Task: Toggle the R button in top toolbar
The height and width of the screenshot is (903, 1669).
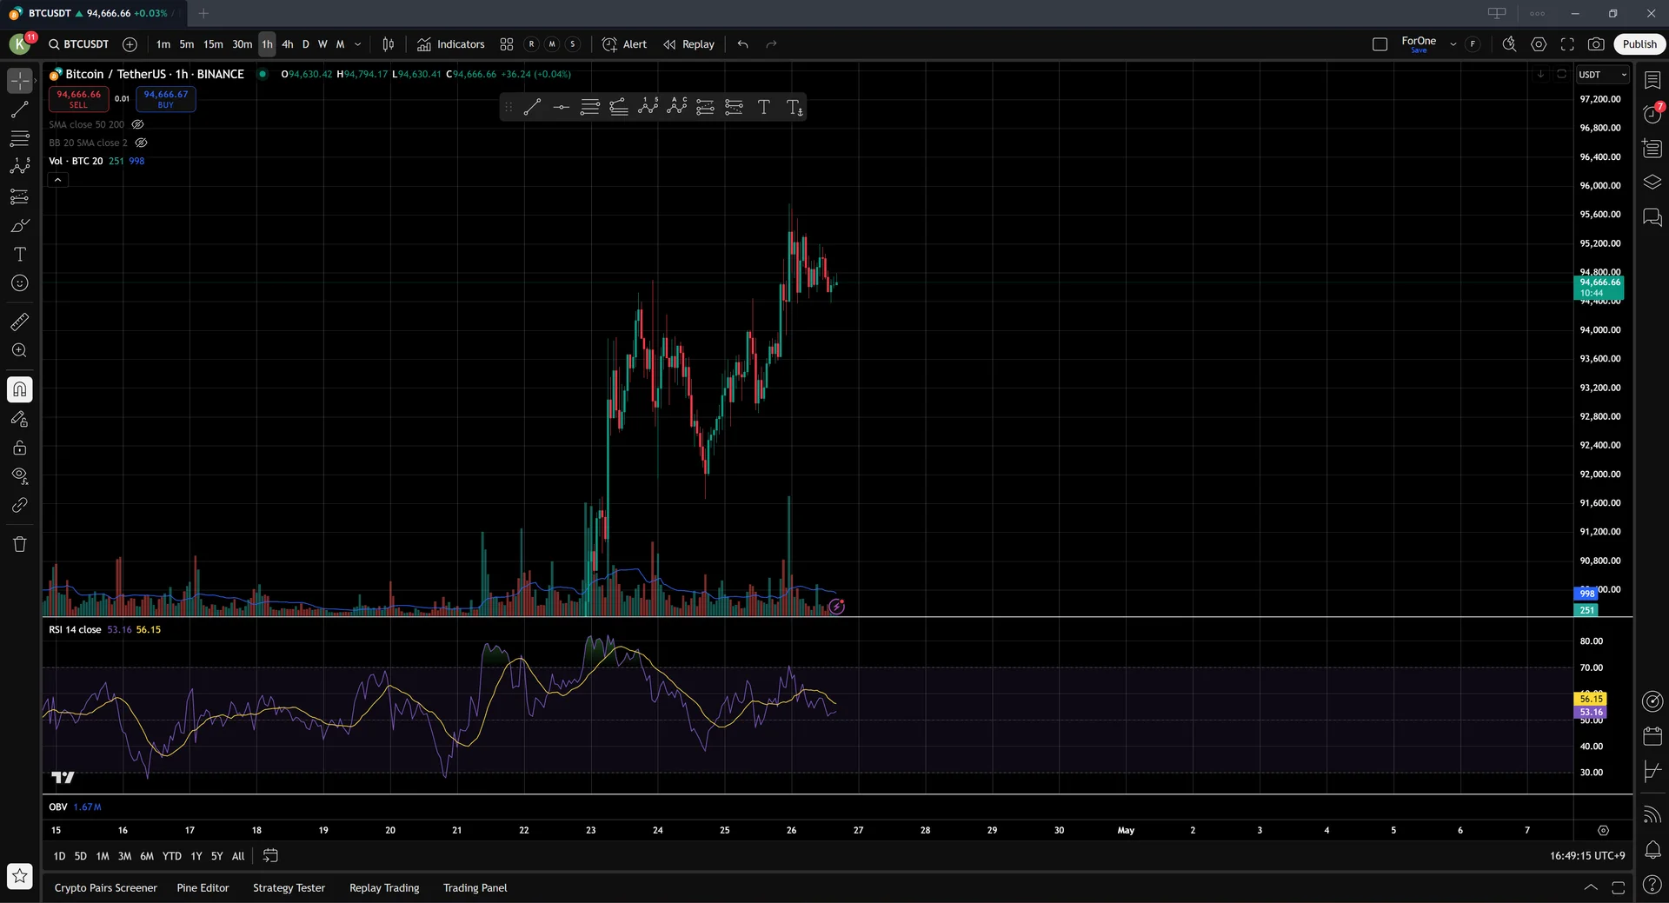Action: click(x=531, y=44)
